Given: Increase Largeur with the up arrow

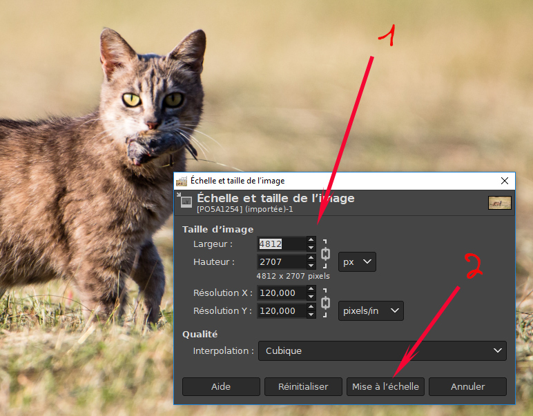Looking at the screenshot, I should point(311,239).
